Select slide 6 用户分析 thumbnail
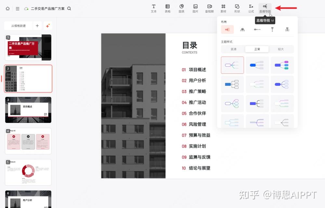The width and height of the screenshot is (325, 208). point(28,199)
